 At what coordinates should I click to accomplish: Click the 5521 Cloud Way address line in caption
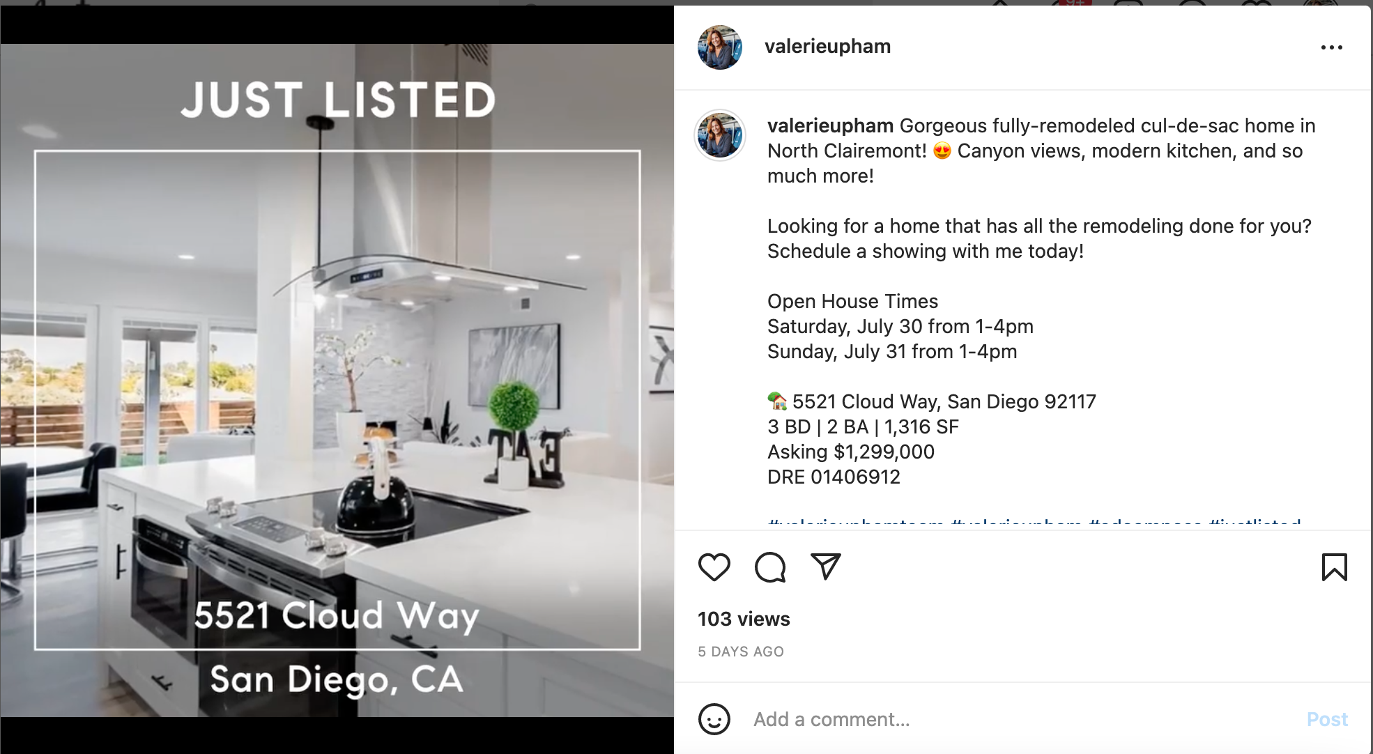[x=944, y=401]
